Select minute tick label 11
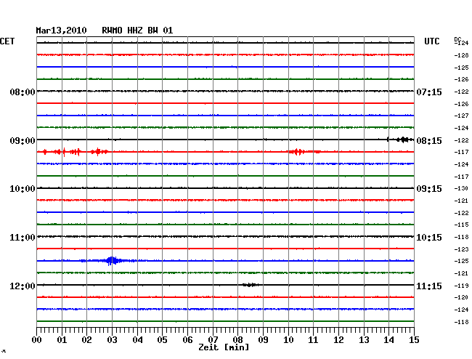The height and width of the screenshot is (359, 472). pyautogui.click(x=313, y=340)
